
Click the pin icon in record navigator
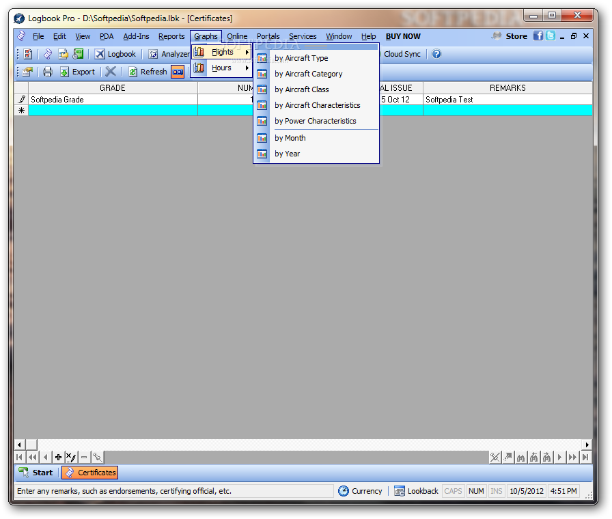[97, 457]
